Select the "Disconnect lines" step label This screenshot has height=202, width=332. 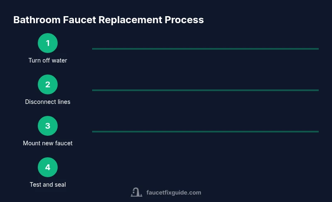(48, 102)
